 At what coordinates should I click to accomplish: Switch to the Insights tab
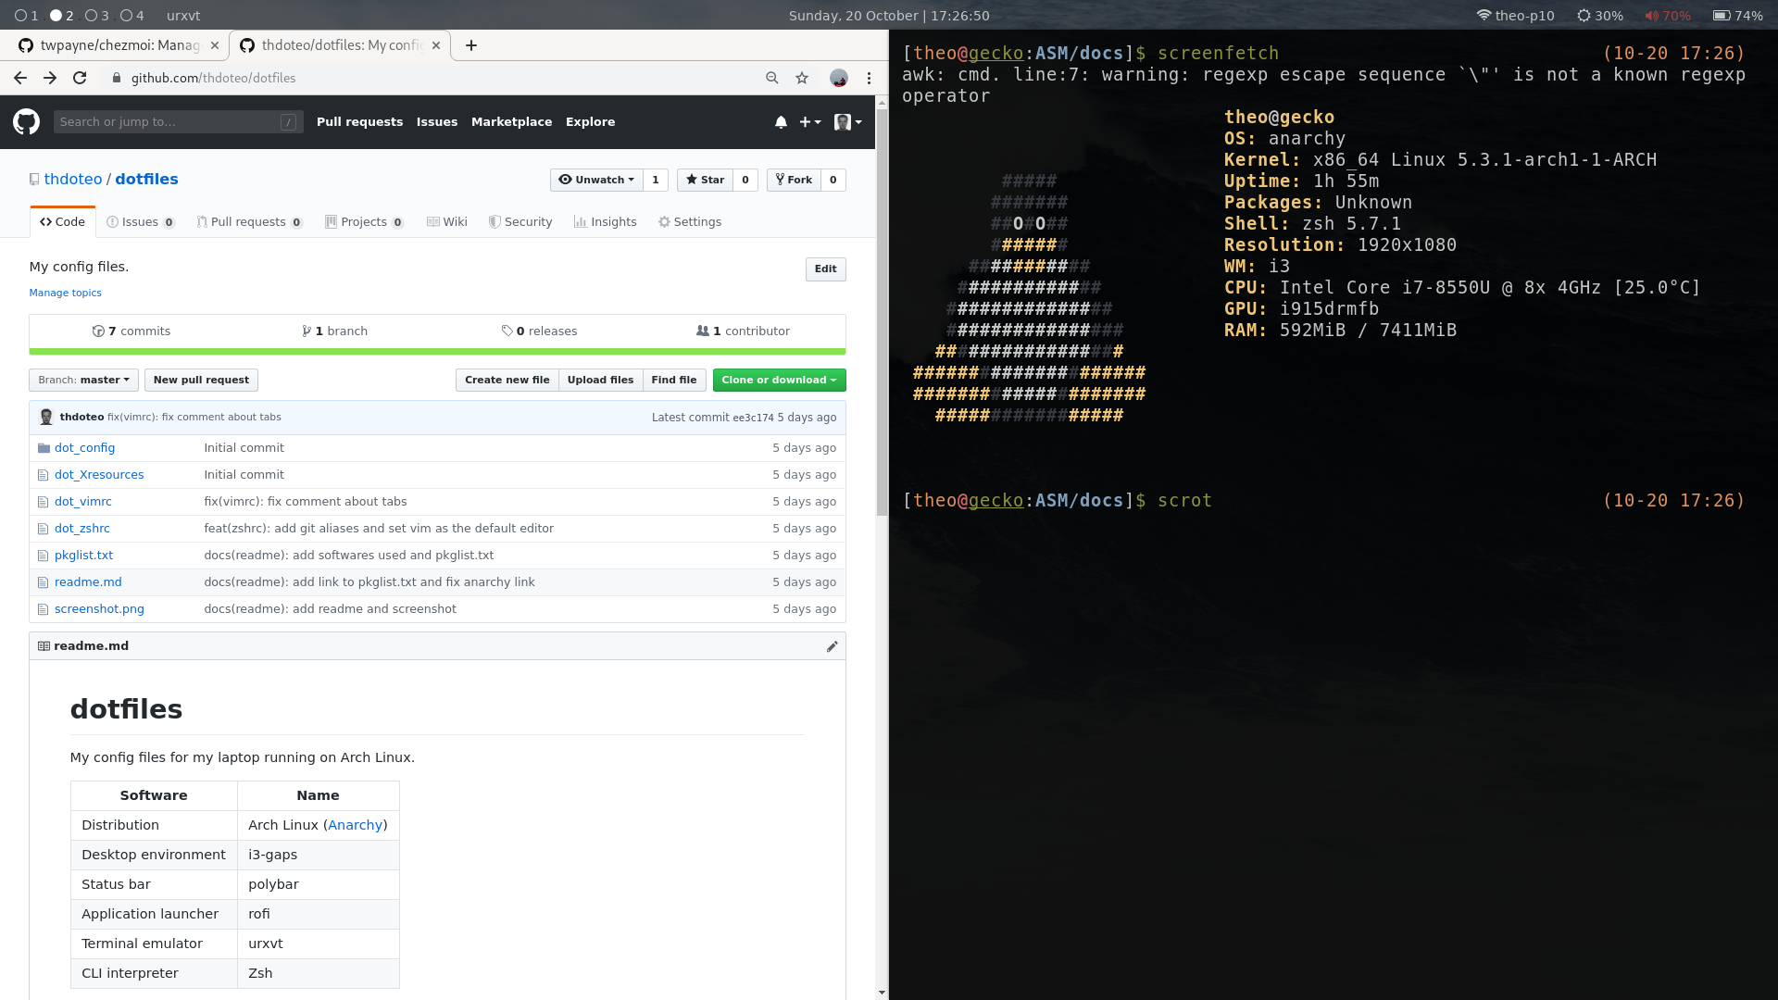tap(605, 222)
